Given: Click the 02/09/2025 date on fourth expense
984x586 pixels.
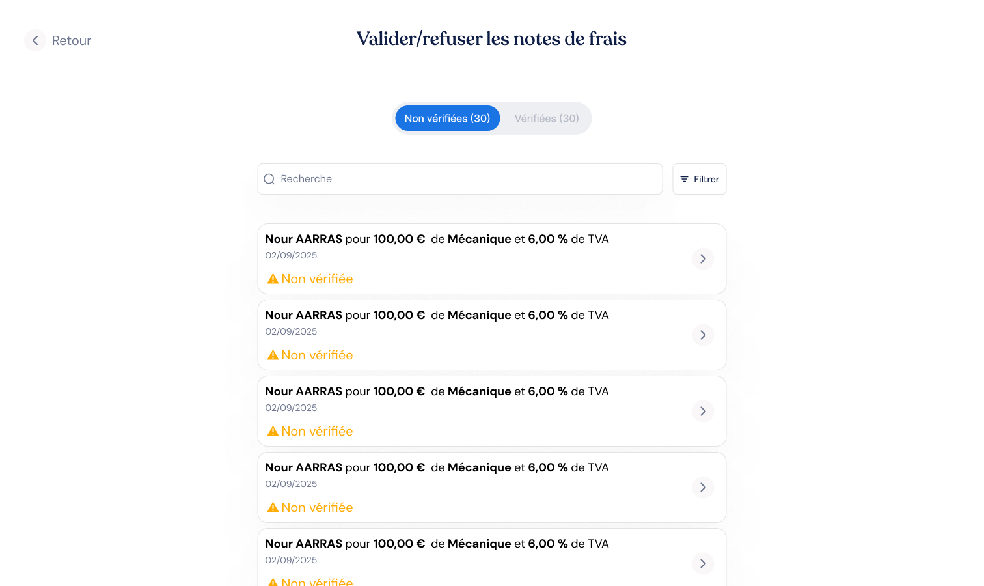Looking at the screenshot, I should [x=291, y=484].
